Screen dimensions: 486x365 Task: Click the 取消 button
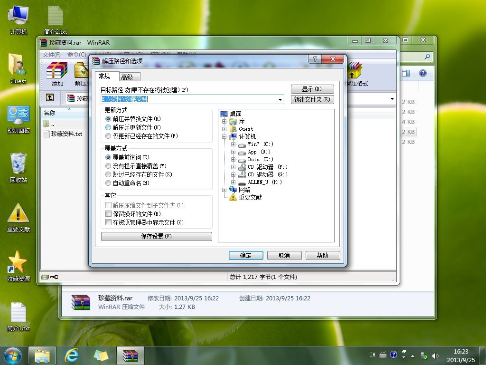[x=284, y=255]
